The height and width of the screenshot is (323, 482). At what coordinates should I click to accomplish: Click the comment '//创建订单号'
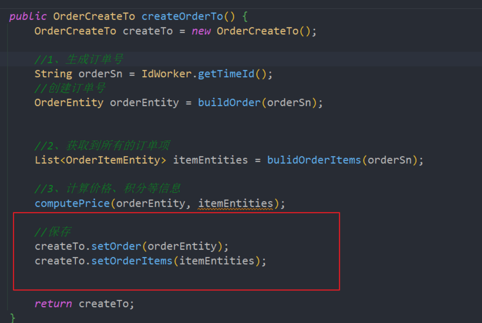(70, 88)
